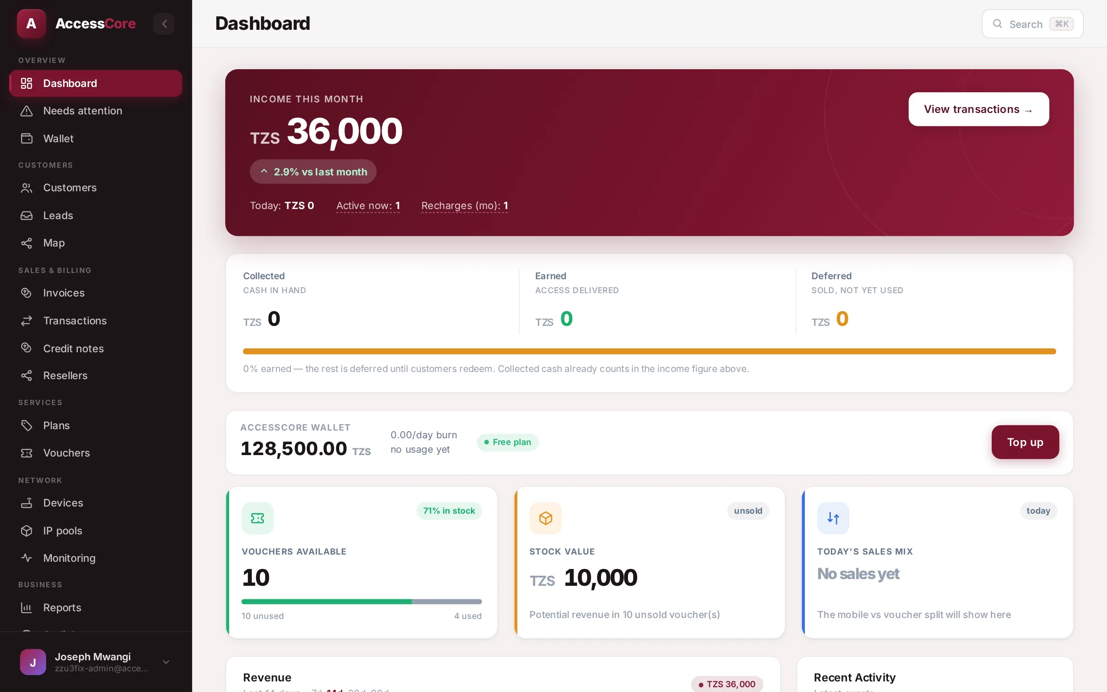Image resolution: width=1107 pixels, height=692 pixels.
Task: Click the 0.00/day burn text
Action: click(424, 435)
